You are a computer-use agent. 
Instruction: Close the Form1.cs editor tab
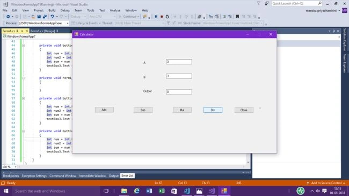coord(27,31)
